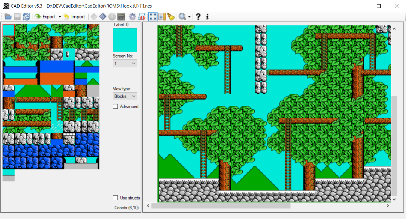The width and height of the screenshot is (406, 219).
Task: Click the script scroll icon
Action: pyautogui.click(x=141, y=17)
